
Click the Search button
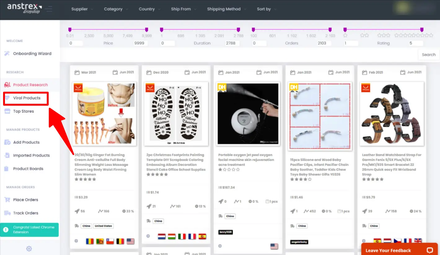point(429,55)
